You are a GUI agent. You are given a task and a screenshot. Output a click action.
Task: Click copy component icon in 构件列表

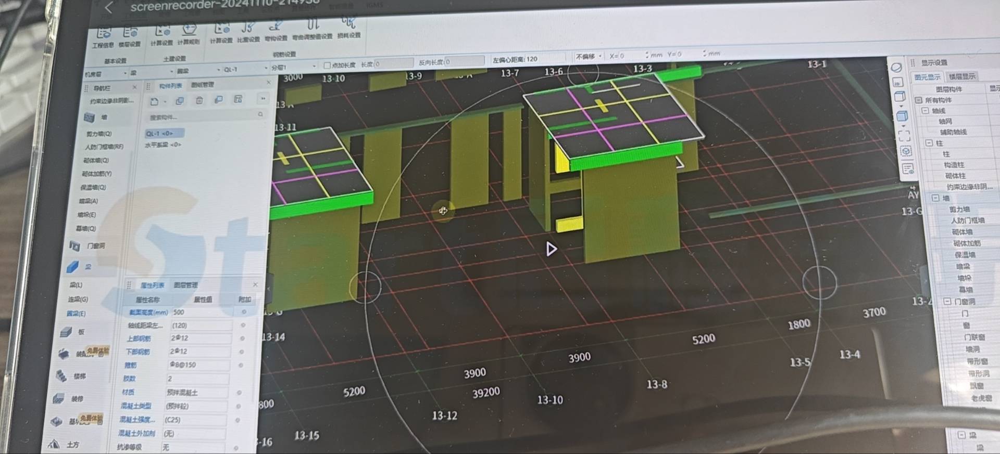(180, 100)
